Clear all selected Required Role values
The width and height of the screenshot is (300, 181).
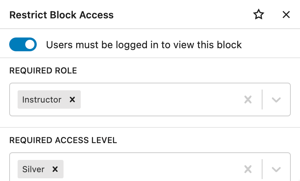[248, 99]
